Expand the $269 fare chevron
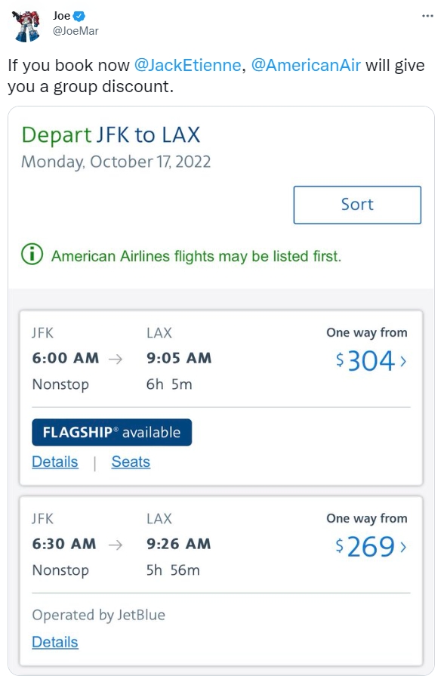The height and width of the screenshot is (676, 444). (403, 547)
